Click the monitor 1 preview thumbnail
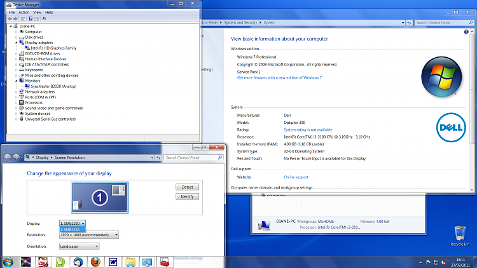477x268 pixels. pyautogui.click(x=100, y=198)
